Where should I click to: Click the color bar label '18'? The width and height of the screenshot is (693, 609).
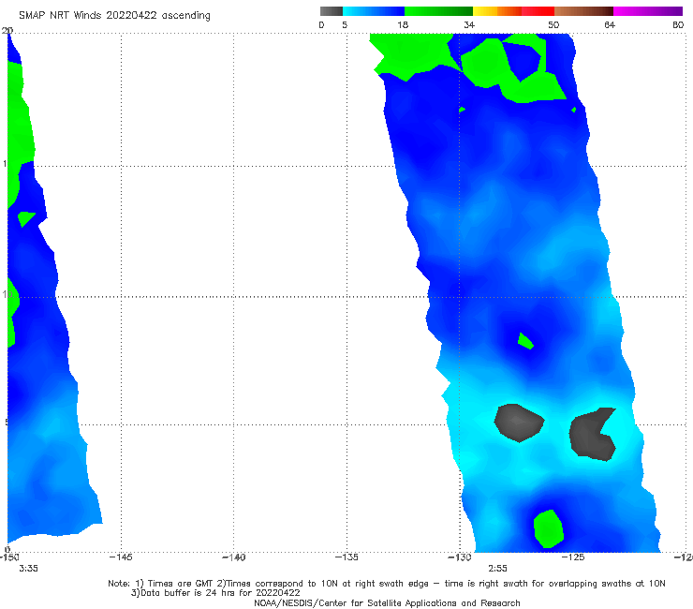point(403,24)
